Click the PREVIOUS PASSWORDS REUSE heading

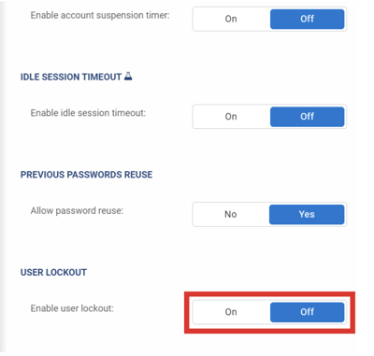click(x=86, y=175)
